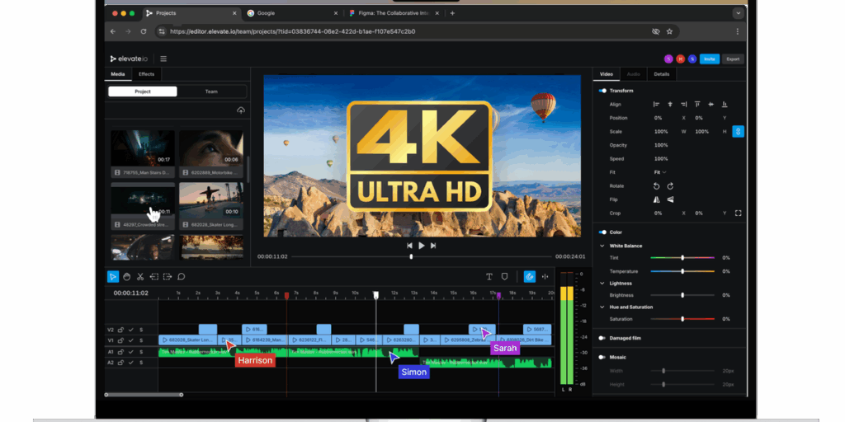
Task: Activate the scissors cut tool
Action: (140, 277)
